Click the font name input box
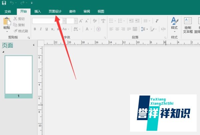Image resolution: width=200 pixels, height=135 pixels. coord(47,21)
